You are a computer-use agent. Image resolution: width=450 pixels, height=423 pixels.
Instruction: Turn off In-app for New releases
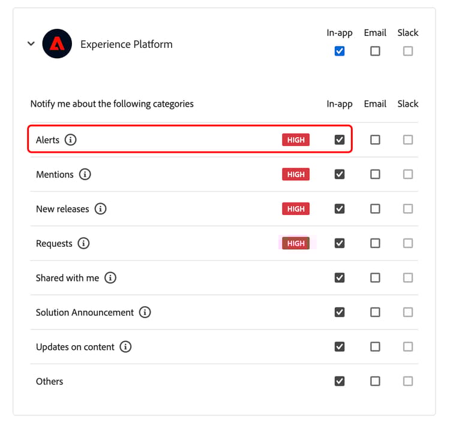(x=340, y=209)
